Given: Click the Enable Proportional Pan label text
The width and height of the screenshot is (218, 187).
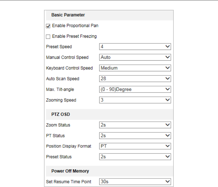Looking at the screenshot, I should coord(75,26).
